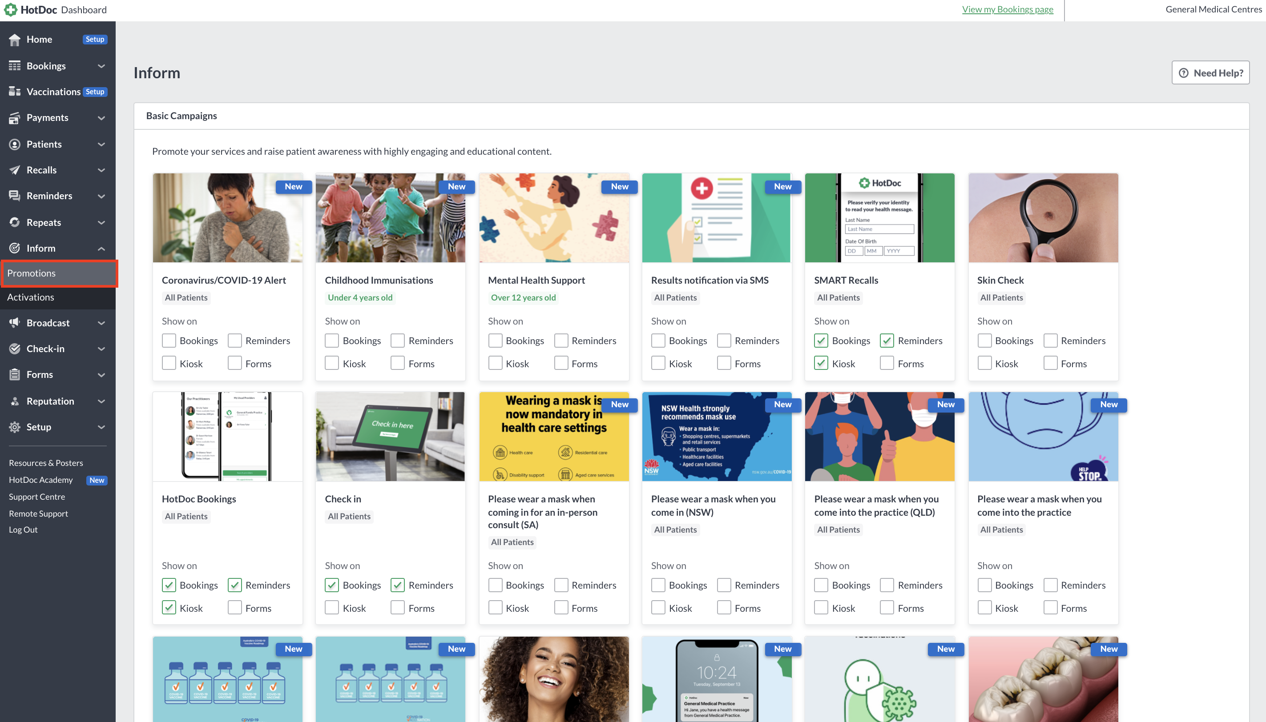The width and height of the screenshot is (1266, 722).
Task: Enable Reminders for Skin Check
Action: pos(1050,340)
